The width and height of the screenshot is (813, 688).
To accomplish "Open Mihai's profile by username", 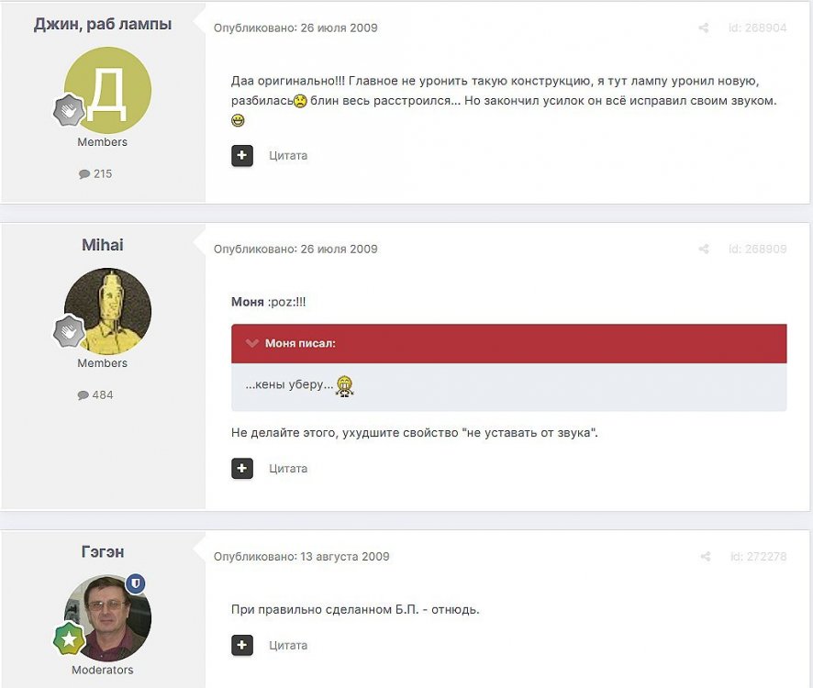I will pos(103,245).
